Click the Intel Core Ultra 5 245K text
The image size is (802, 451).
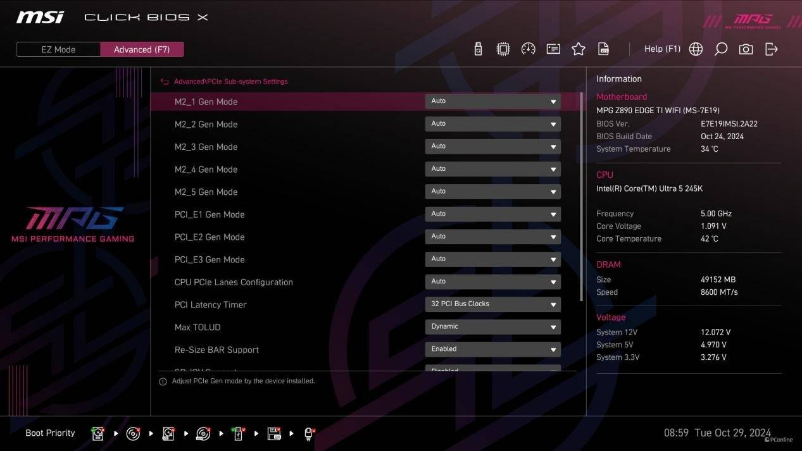649,188
